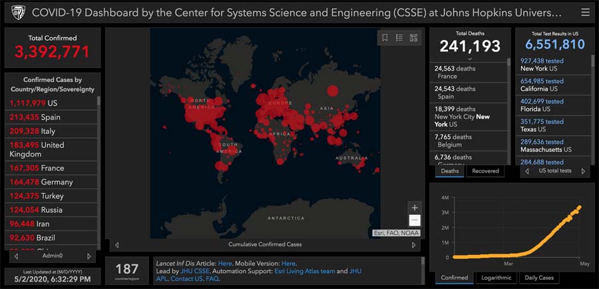Select the 18,399 deaths New York City entry
The height and width of the screenshot is (289, 599).
pyautogui.click(x=469, y=117)
